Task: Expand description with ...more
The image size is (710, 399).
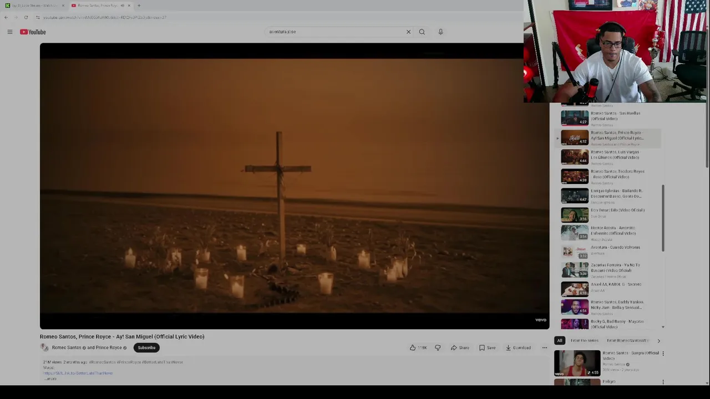Action: pyautogui.click(x=50, y=378)
